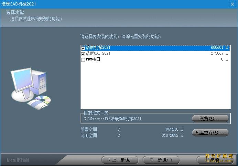Click the 680601 K size value
The width and height of the screenshot is (238, 166).
219,48
